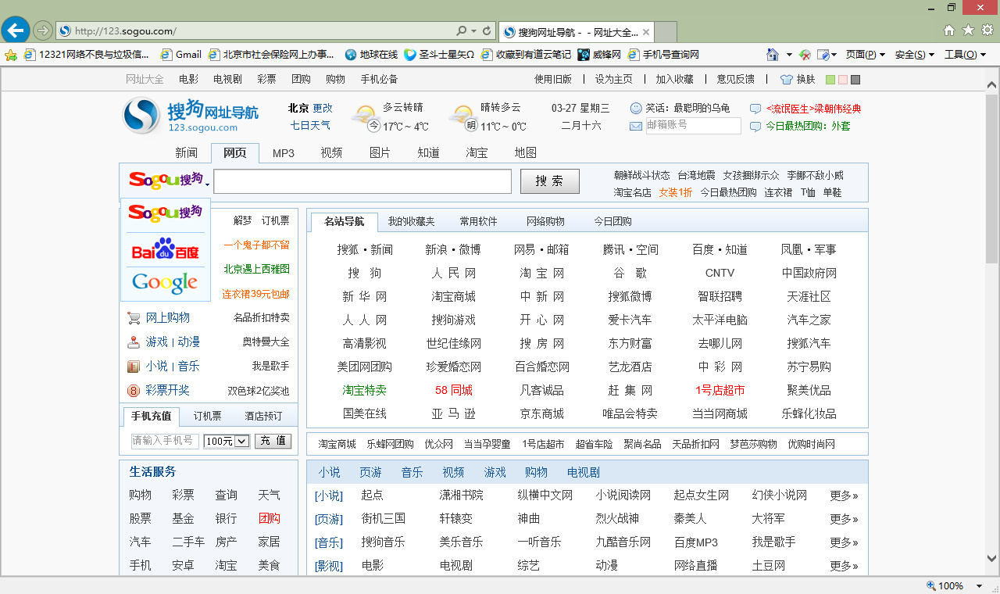Screen dimensions: 1000x594
Task: Open the 工具(O) dropdown menu
Action: 965,55
